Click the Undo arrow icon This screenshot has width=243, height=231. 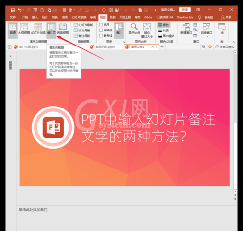tap(19, 10)
